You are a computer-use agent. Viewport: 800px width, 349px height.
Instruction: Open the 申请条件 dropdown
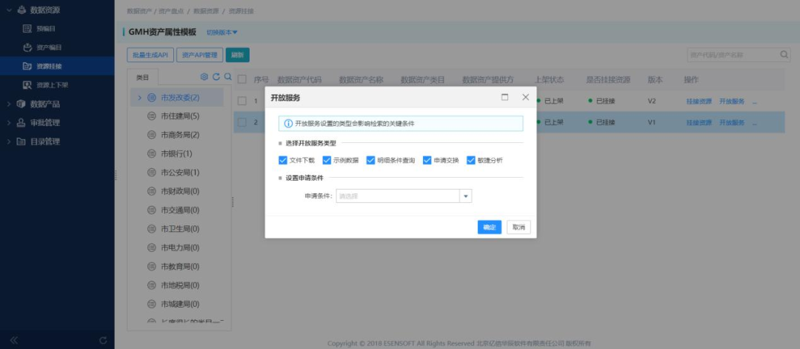466,196
